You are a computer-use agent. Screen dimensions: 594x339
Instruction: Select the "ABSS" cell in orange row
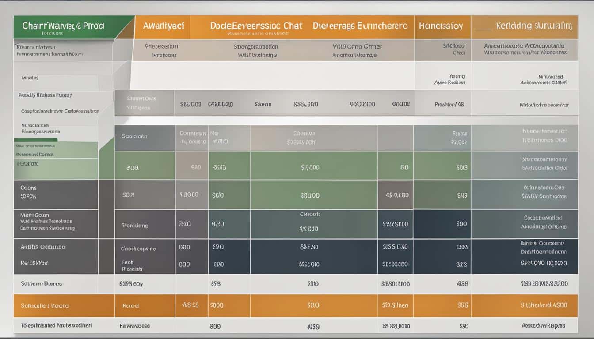click(190, 305)
